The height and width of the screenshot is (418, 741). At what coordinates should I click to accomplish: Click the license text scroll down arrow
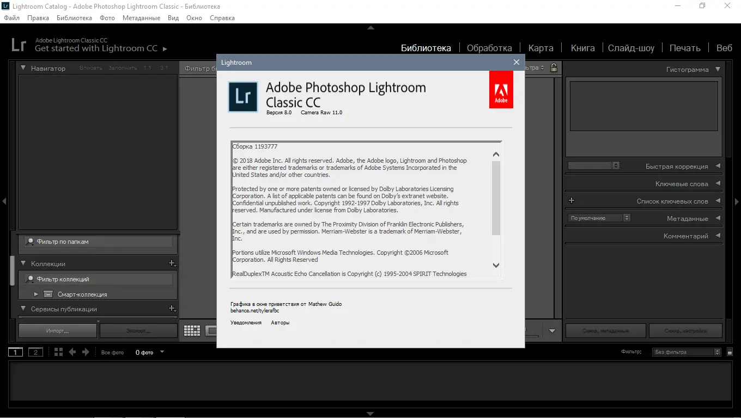tap(496, 265)
